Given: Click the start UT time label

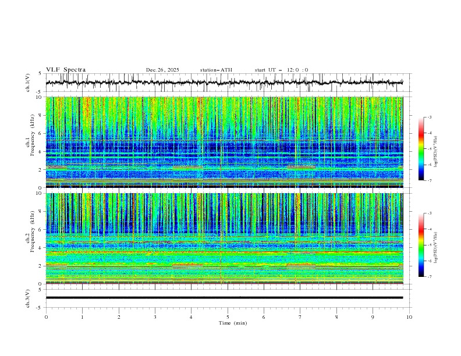Looking at the screenshot, I should pos(281,70).
